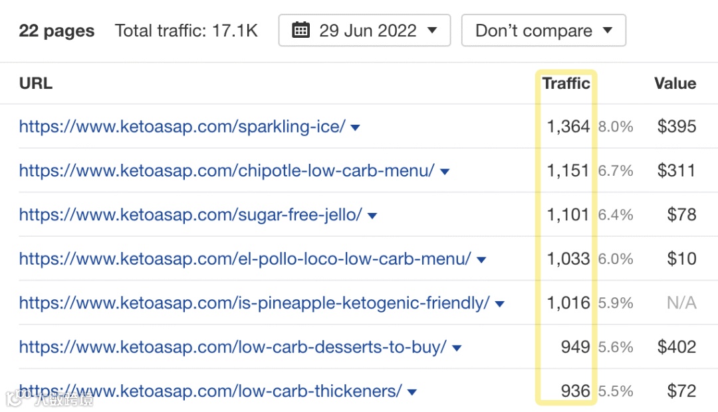Visit the chipotle-low-carb-menu link
The width and height of the screenshot is (718, 412).
(225, 171)
